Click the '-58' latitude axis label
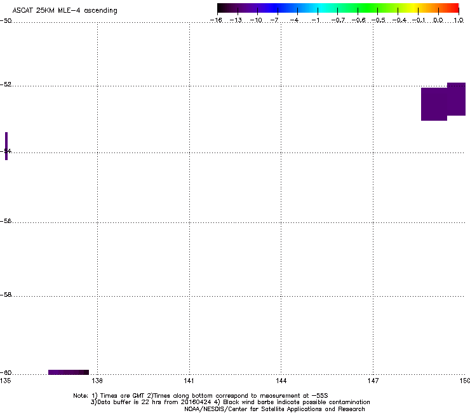Screen dimensions: 470x413 coord(6,295)
